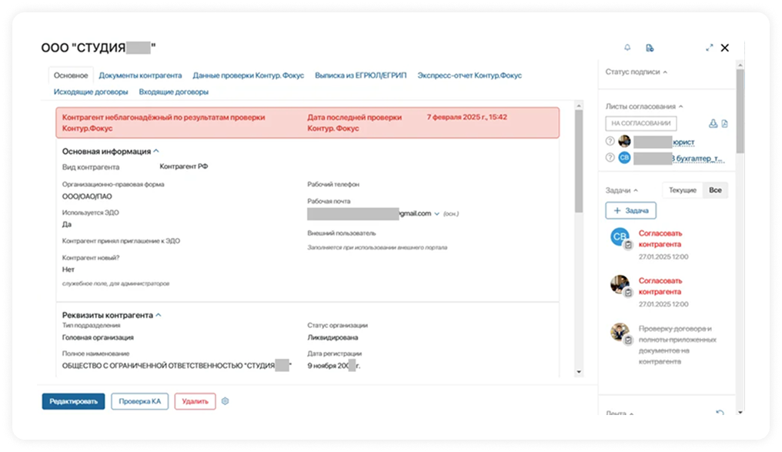Click the notification bell icon
The height and width of the screenshot is (452, 782).
tap(627, 48)
